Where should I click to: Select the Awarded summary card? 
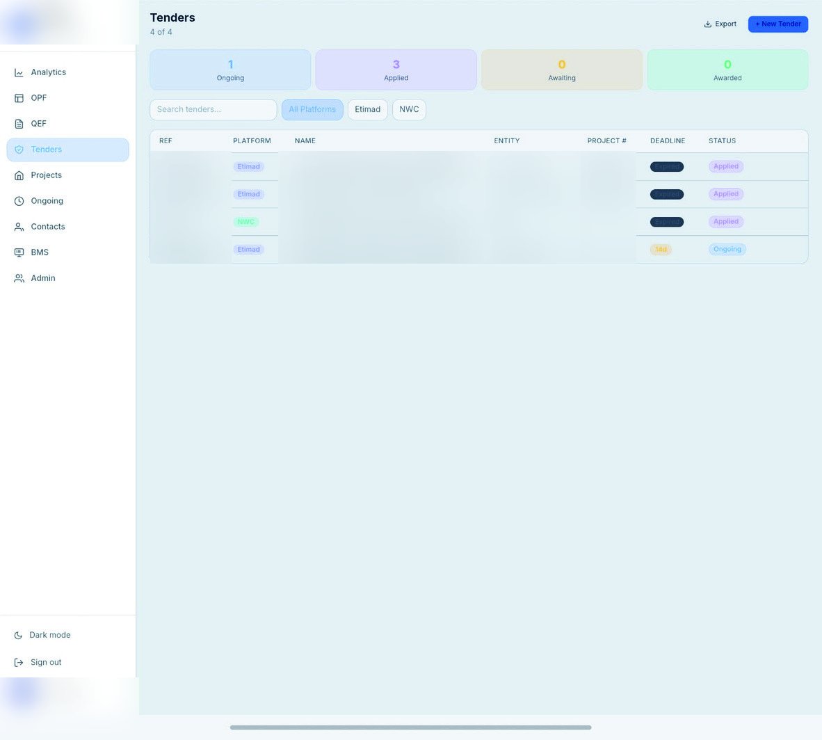(x=727, y=70)
